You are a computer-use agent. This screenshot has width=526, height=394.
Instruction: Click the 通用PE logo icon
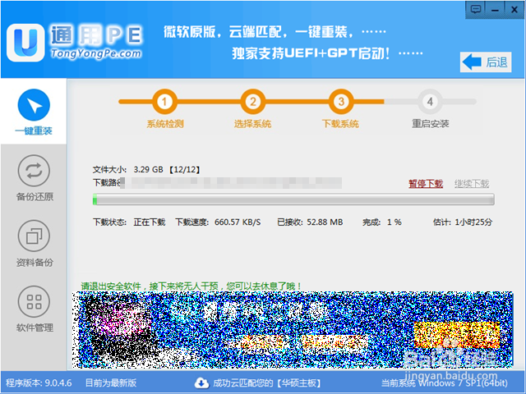25,43
